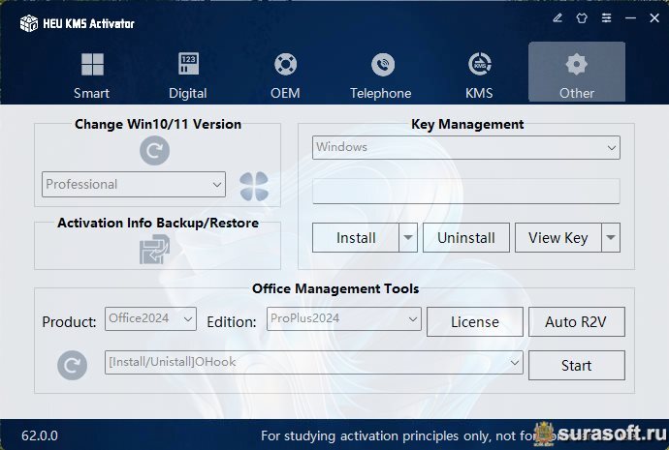Select the KMS tab

pyautogui.click(x=479, y=74)
